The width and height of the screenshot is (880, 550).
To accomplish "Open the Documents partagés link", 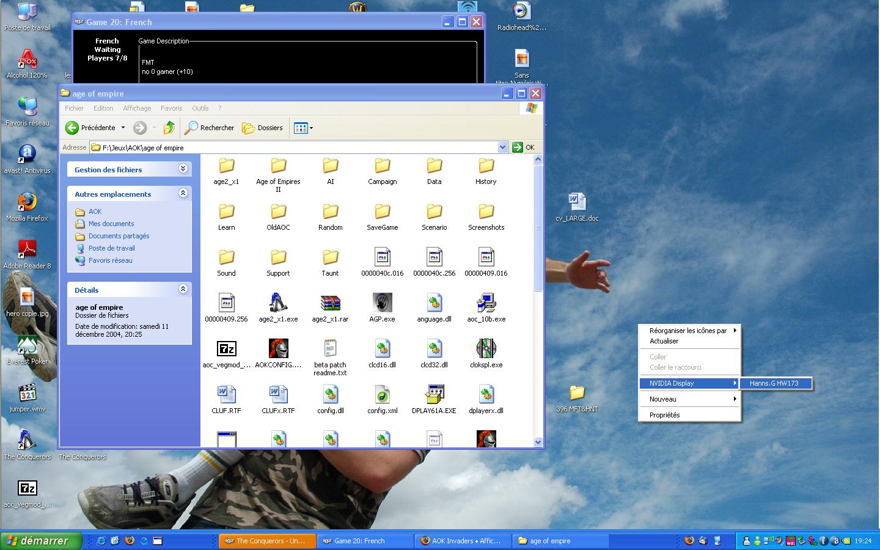I will 119,236.
